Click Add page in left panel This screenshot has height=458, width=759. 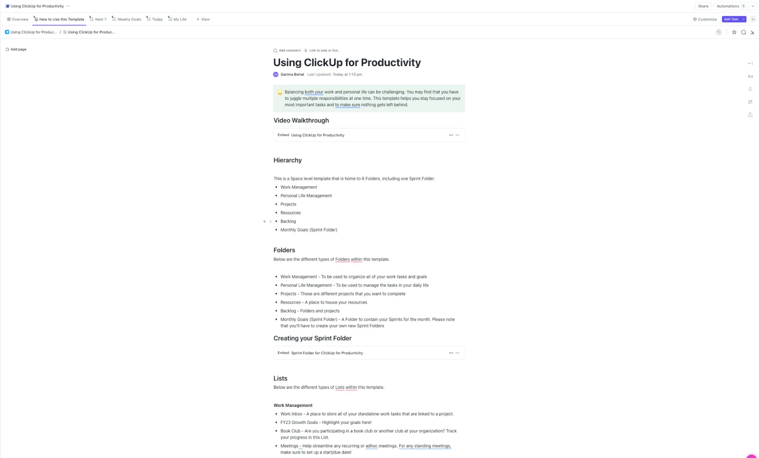click(x=16, y=49)
